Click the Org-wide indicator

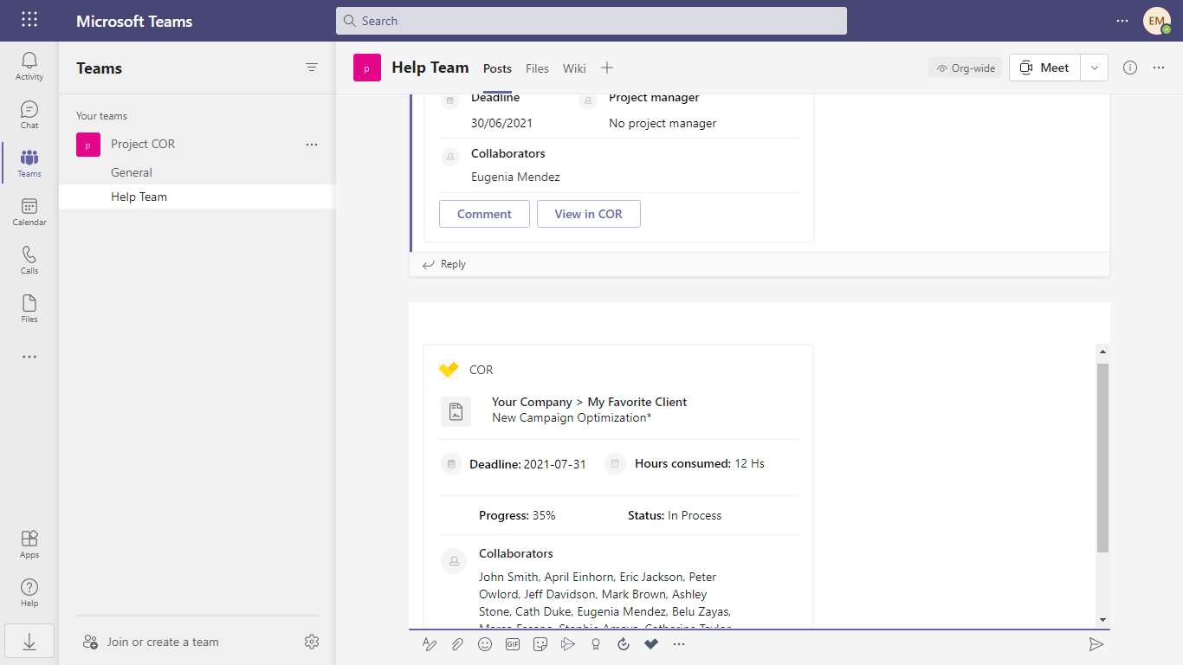click(966, 68)
